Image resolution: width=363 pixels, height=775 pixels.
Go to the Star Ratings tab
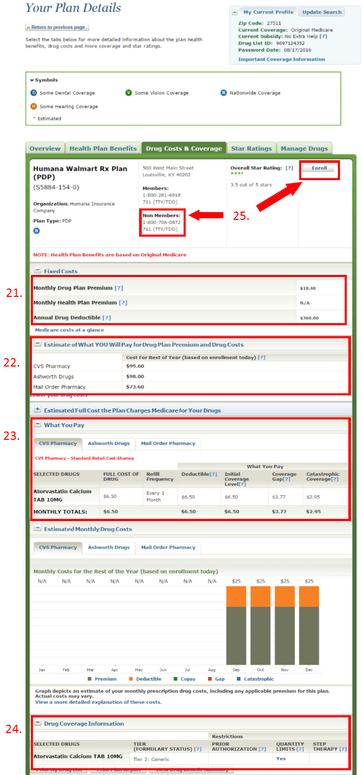tap(252, 148)
